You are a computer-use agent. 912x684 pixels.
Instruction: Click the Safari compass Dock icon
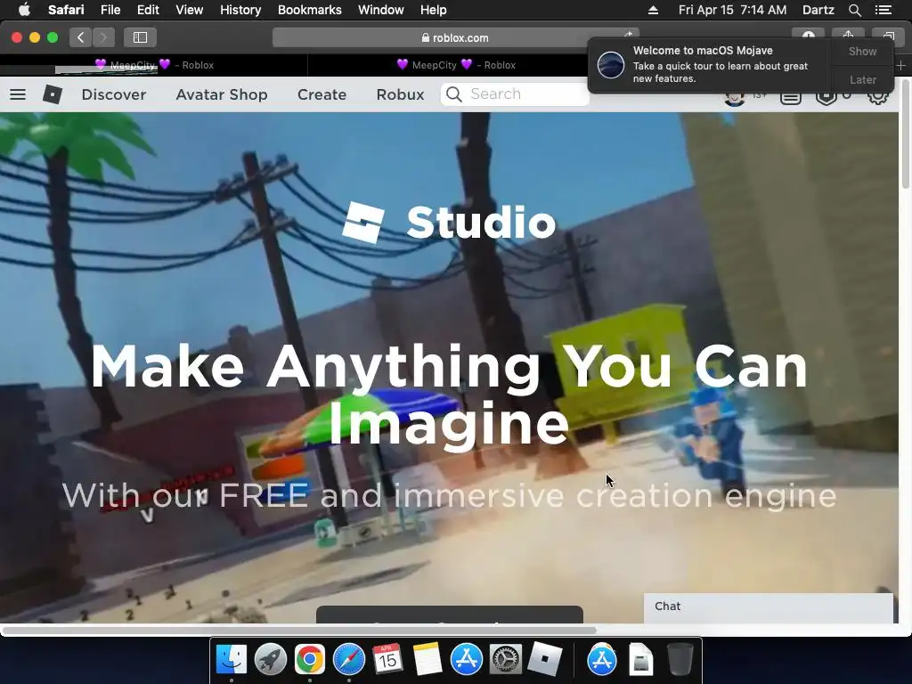tap(349, 660)
